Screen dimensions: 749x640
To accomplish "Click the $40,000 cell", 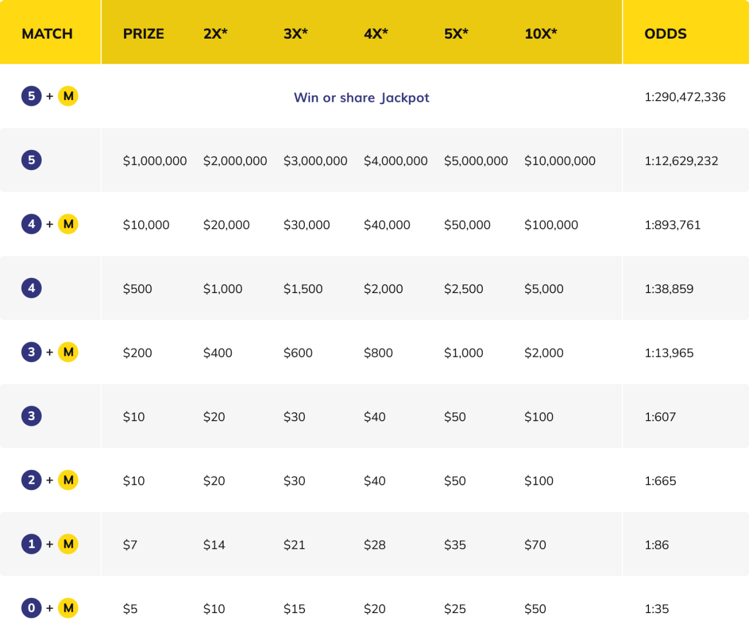I will (x=387, y=225).
